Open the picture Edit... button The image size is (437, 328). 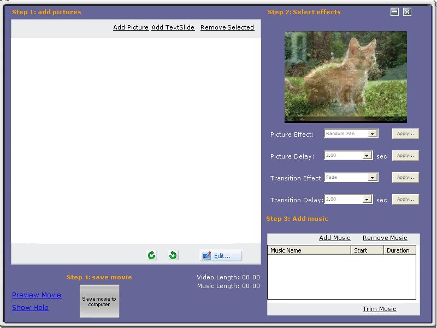tap(221, 256)
